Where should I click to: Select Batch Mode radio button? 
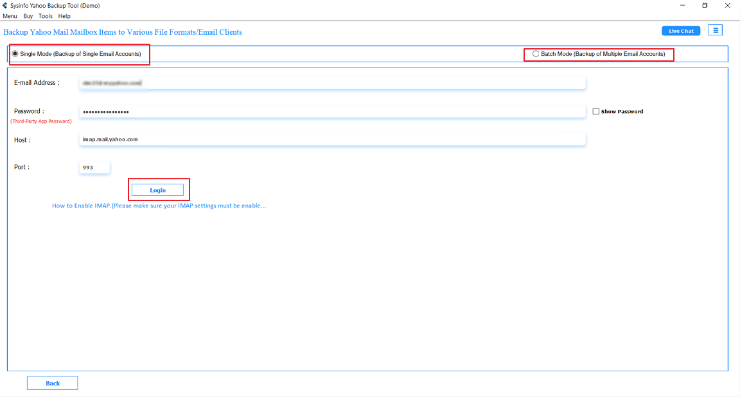[536, 54]
